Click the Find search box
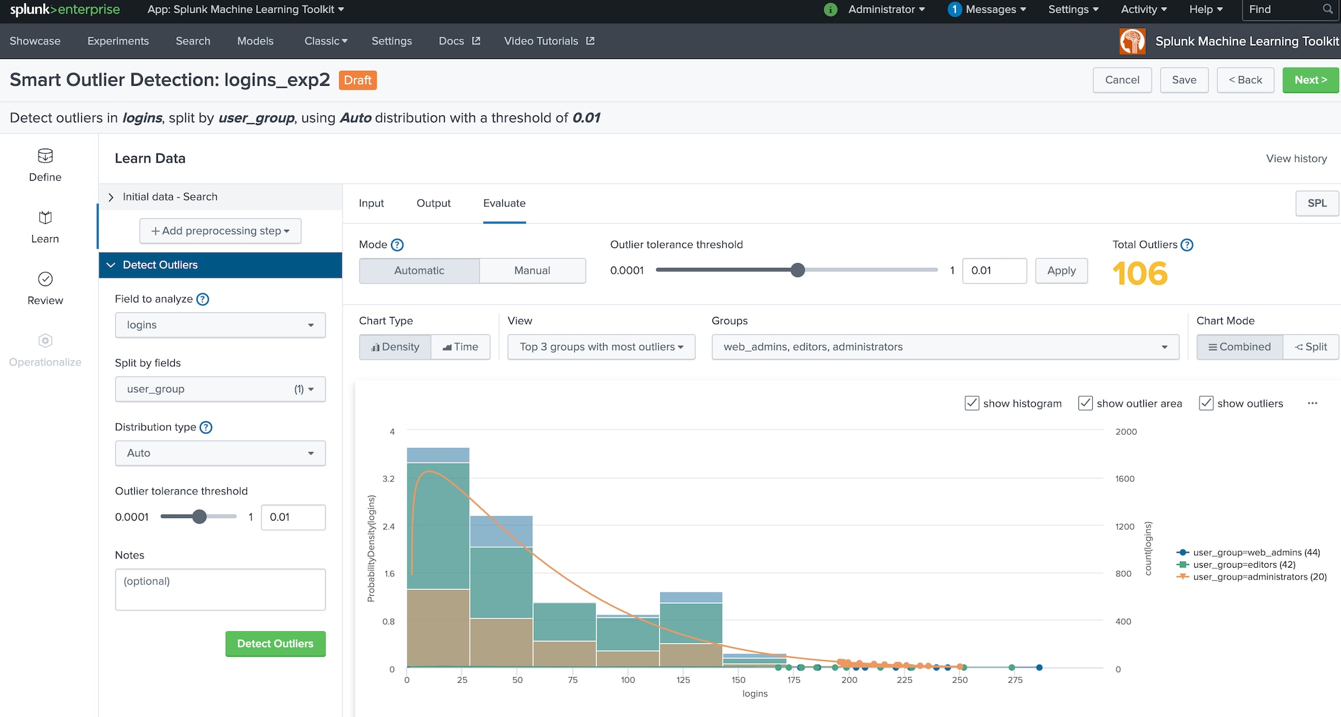This screenshot has height=717, width=1341. click(x=1290, y=10)
